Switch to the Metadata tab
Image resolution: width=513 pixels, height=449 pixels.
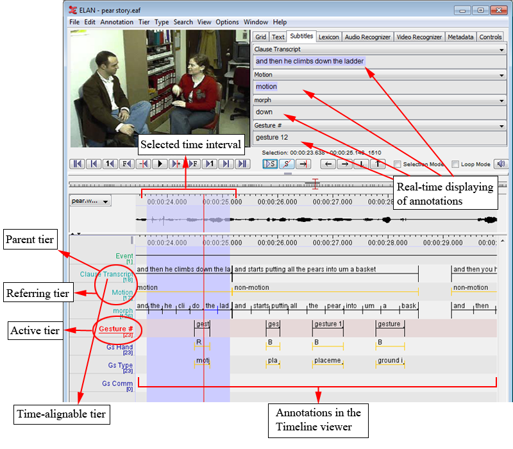point(460,37)
